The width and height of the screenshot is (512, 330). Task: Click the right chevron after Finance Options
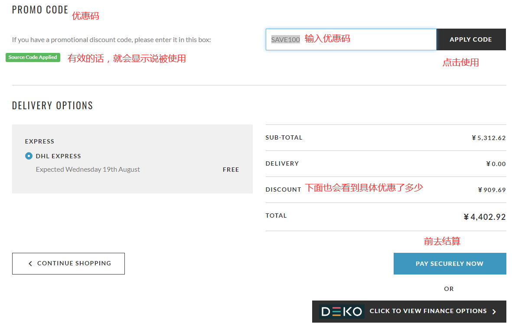click(x=494, y=311)
